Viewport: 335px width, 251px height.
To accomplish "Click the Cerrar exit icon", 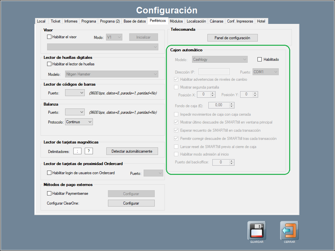I will (289, 231).
